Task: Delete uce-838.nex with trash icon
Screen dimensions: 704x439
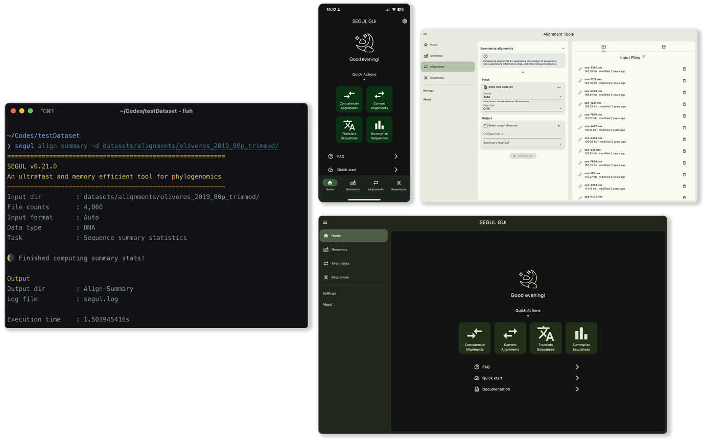Action: point(685,151)
